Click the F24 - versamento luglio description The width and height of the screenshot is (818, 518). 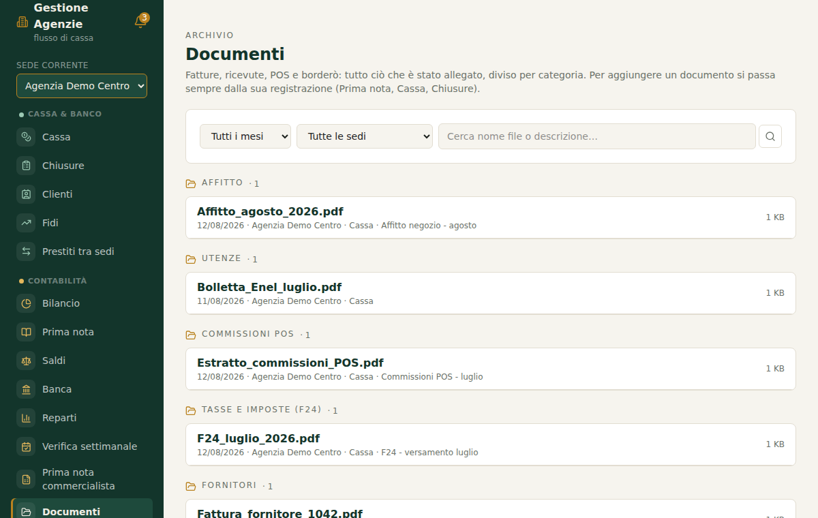[x=429, y=453]
